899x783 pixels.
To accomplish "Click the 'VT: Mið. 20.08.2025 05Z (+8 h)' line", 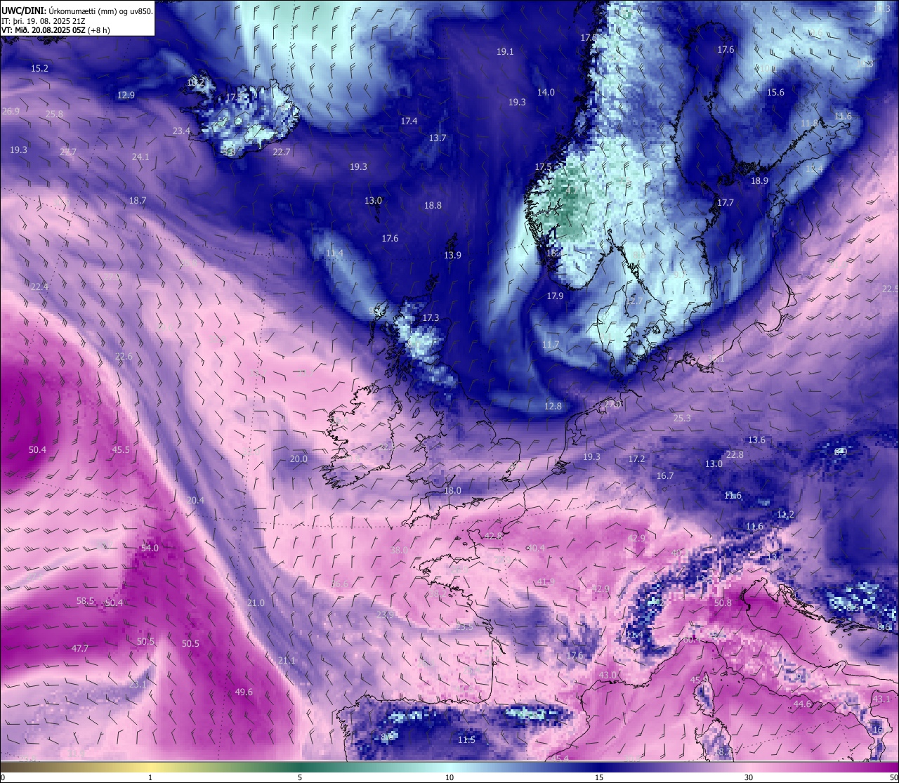I will [x=55, y=30].
